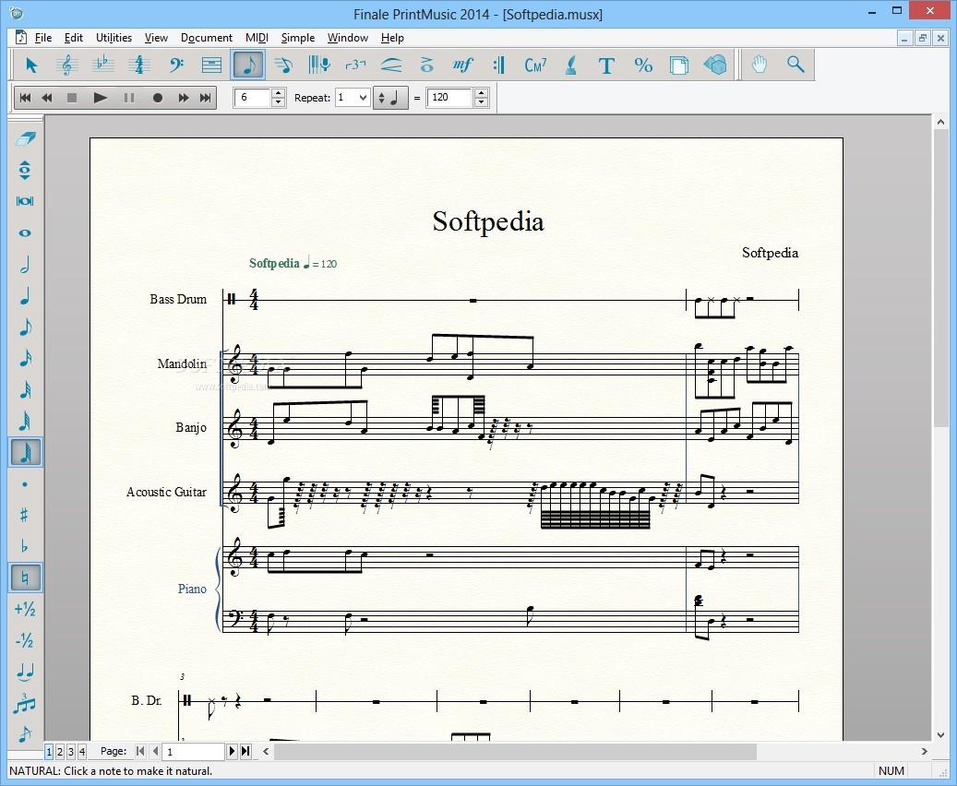Screen dimensions: 957x786
Task: Open the Utilities menu
Action: click(114, 38)
